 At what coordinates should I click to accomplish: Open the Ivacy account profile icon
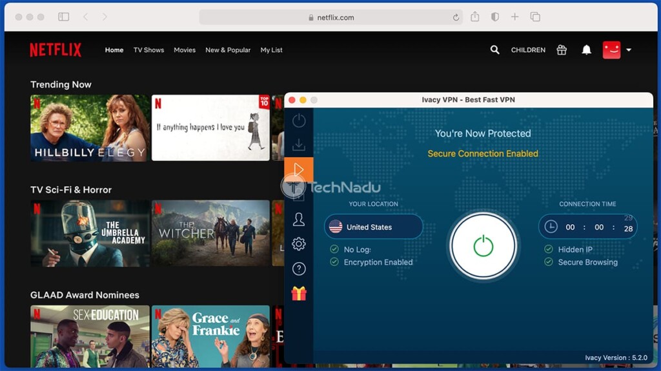click(299, 219)
